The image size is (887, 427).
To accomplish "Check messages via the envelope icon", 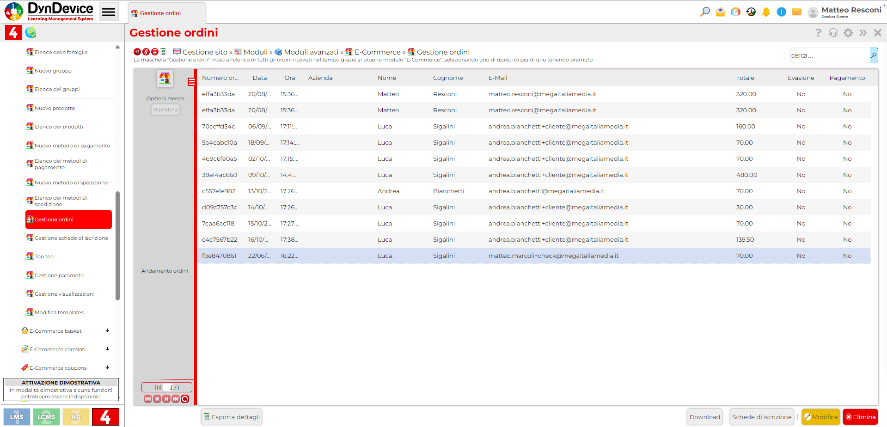I will coord(796,12).
